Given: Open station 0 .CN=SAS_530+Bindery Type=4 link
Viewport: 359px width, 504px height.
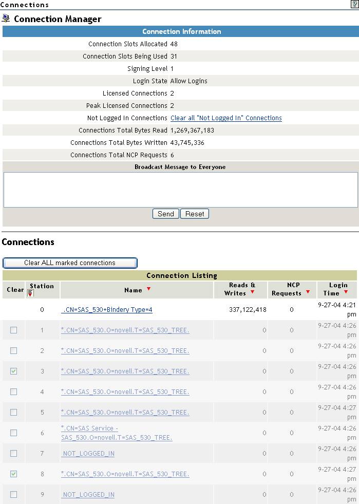Looking at the screenshot, I should click(107, 309).
